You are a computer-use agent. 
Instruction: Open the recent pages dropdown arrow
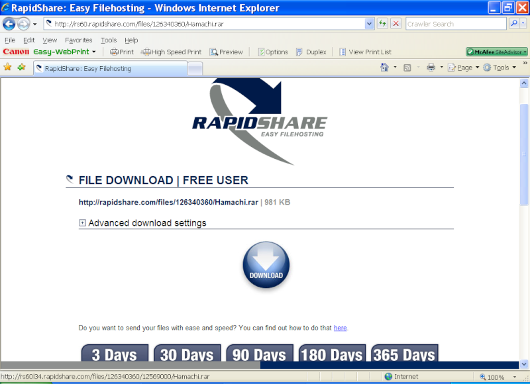35,24
